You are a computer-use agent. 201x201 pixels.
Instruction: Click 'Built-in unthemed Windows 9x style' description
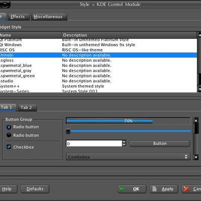(x=98, y=45)
